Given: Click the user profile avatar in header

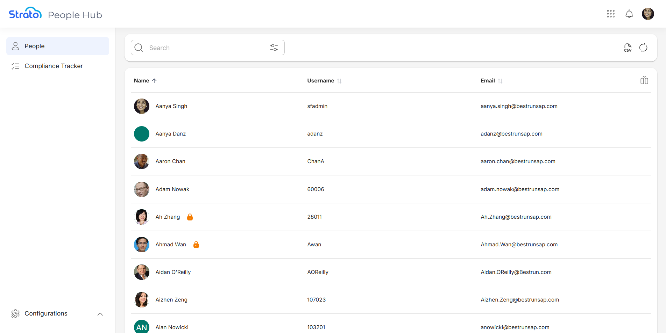Looking at the screenshot, I should click(648, 14).
